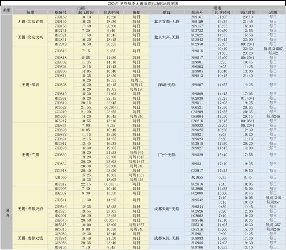Click flight number 9C6522
The image size is (286, 250).
[x=60, y=107]
